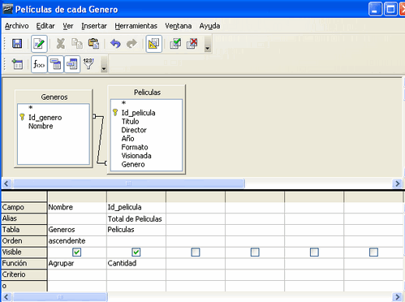The image size is (405, 302).
Task: Click the Cut scissors icon
Action: tap(61, 44)
